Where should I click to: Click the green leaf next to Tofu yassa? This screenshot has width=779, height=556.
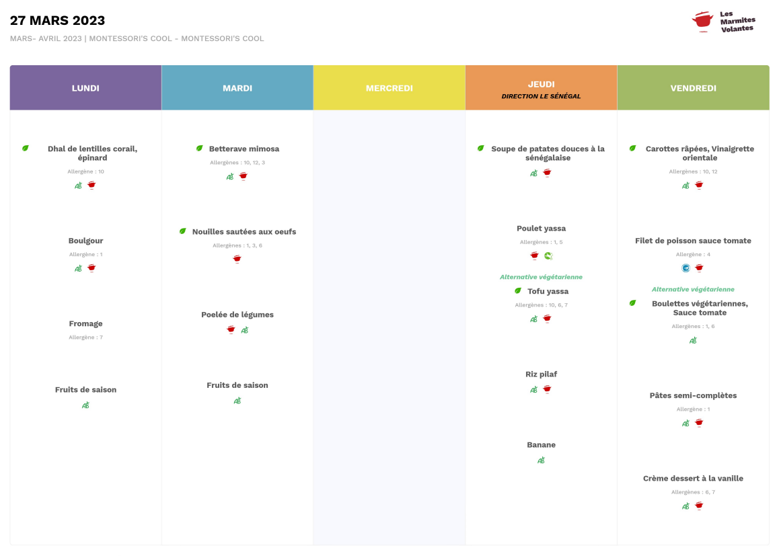(518, 291)
